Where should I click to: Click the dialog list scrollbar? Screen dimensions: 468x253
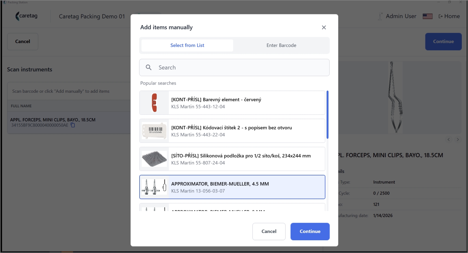pyautogui.click(x=327, y=115)
